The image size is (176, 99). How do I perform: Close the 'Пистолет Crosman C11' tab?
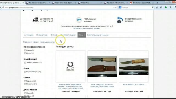tap(153, 3)
